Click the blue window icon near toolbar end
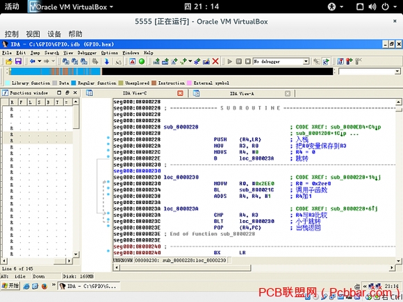 (x=340, y=61)
